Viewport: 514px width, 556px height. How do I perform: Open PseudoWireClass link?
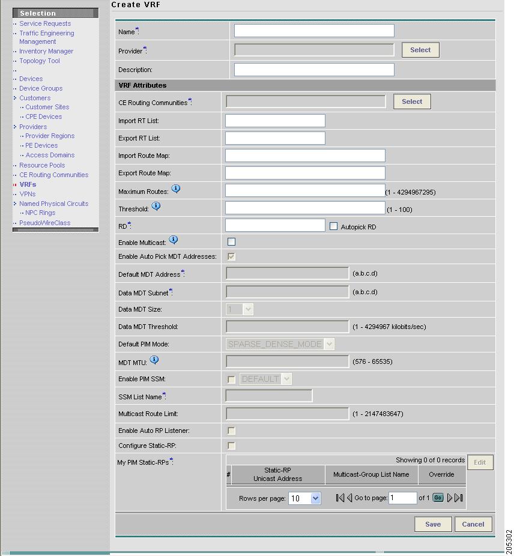tap(44, 223)
